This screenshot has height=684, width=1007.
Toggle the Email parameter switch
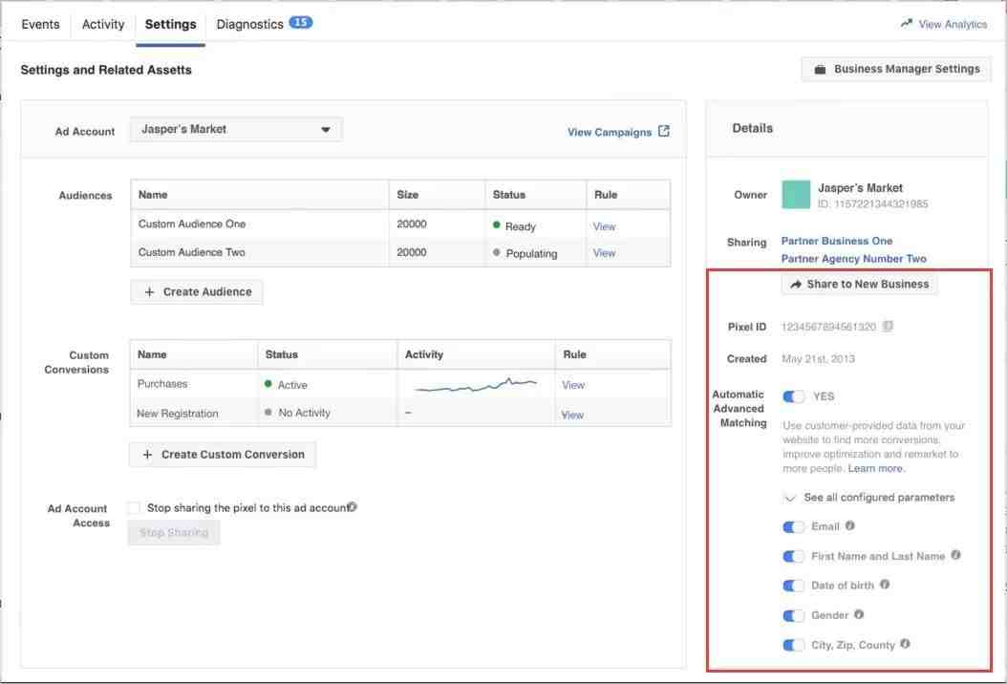793,527
